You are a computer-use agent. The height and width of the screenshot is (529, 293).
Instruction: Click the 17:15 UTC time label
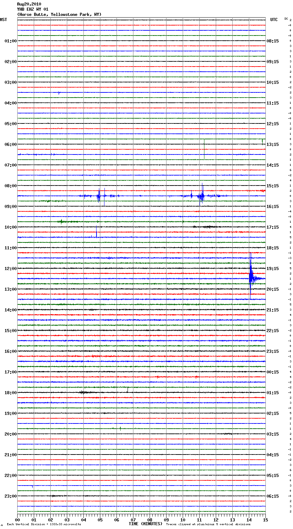273,227
